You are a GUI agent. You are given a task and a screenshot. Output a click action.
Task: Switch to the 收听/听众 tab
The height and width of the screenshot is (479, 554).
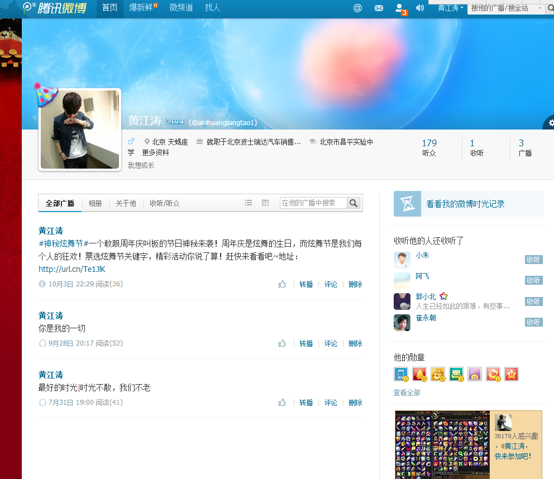[165, 203]
